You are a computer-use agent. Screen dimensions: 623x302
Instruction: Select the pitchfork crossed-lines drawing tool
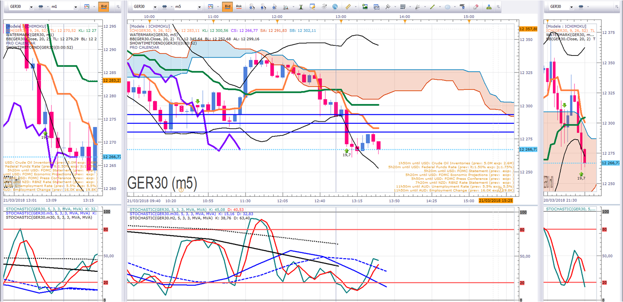(x=388, y=7)
